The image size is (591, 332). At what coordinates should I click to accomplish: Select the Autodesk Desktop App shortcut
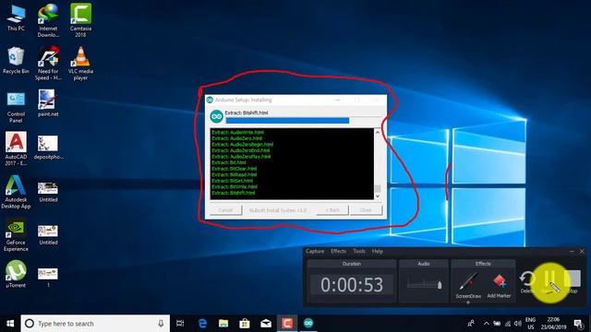[x=16, y=192]
